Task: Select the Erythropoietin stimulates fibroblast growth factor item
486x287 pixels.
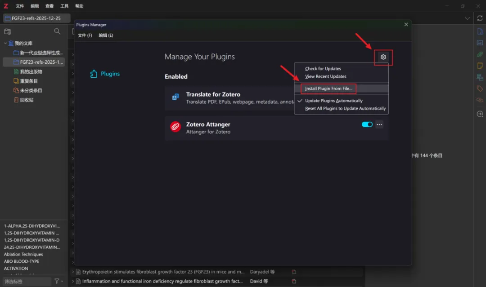Action: pyautogui.click(x=163, y=272)
